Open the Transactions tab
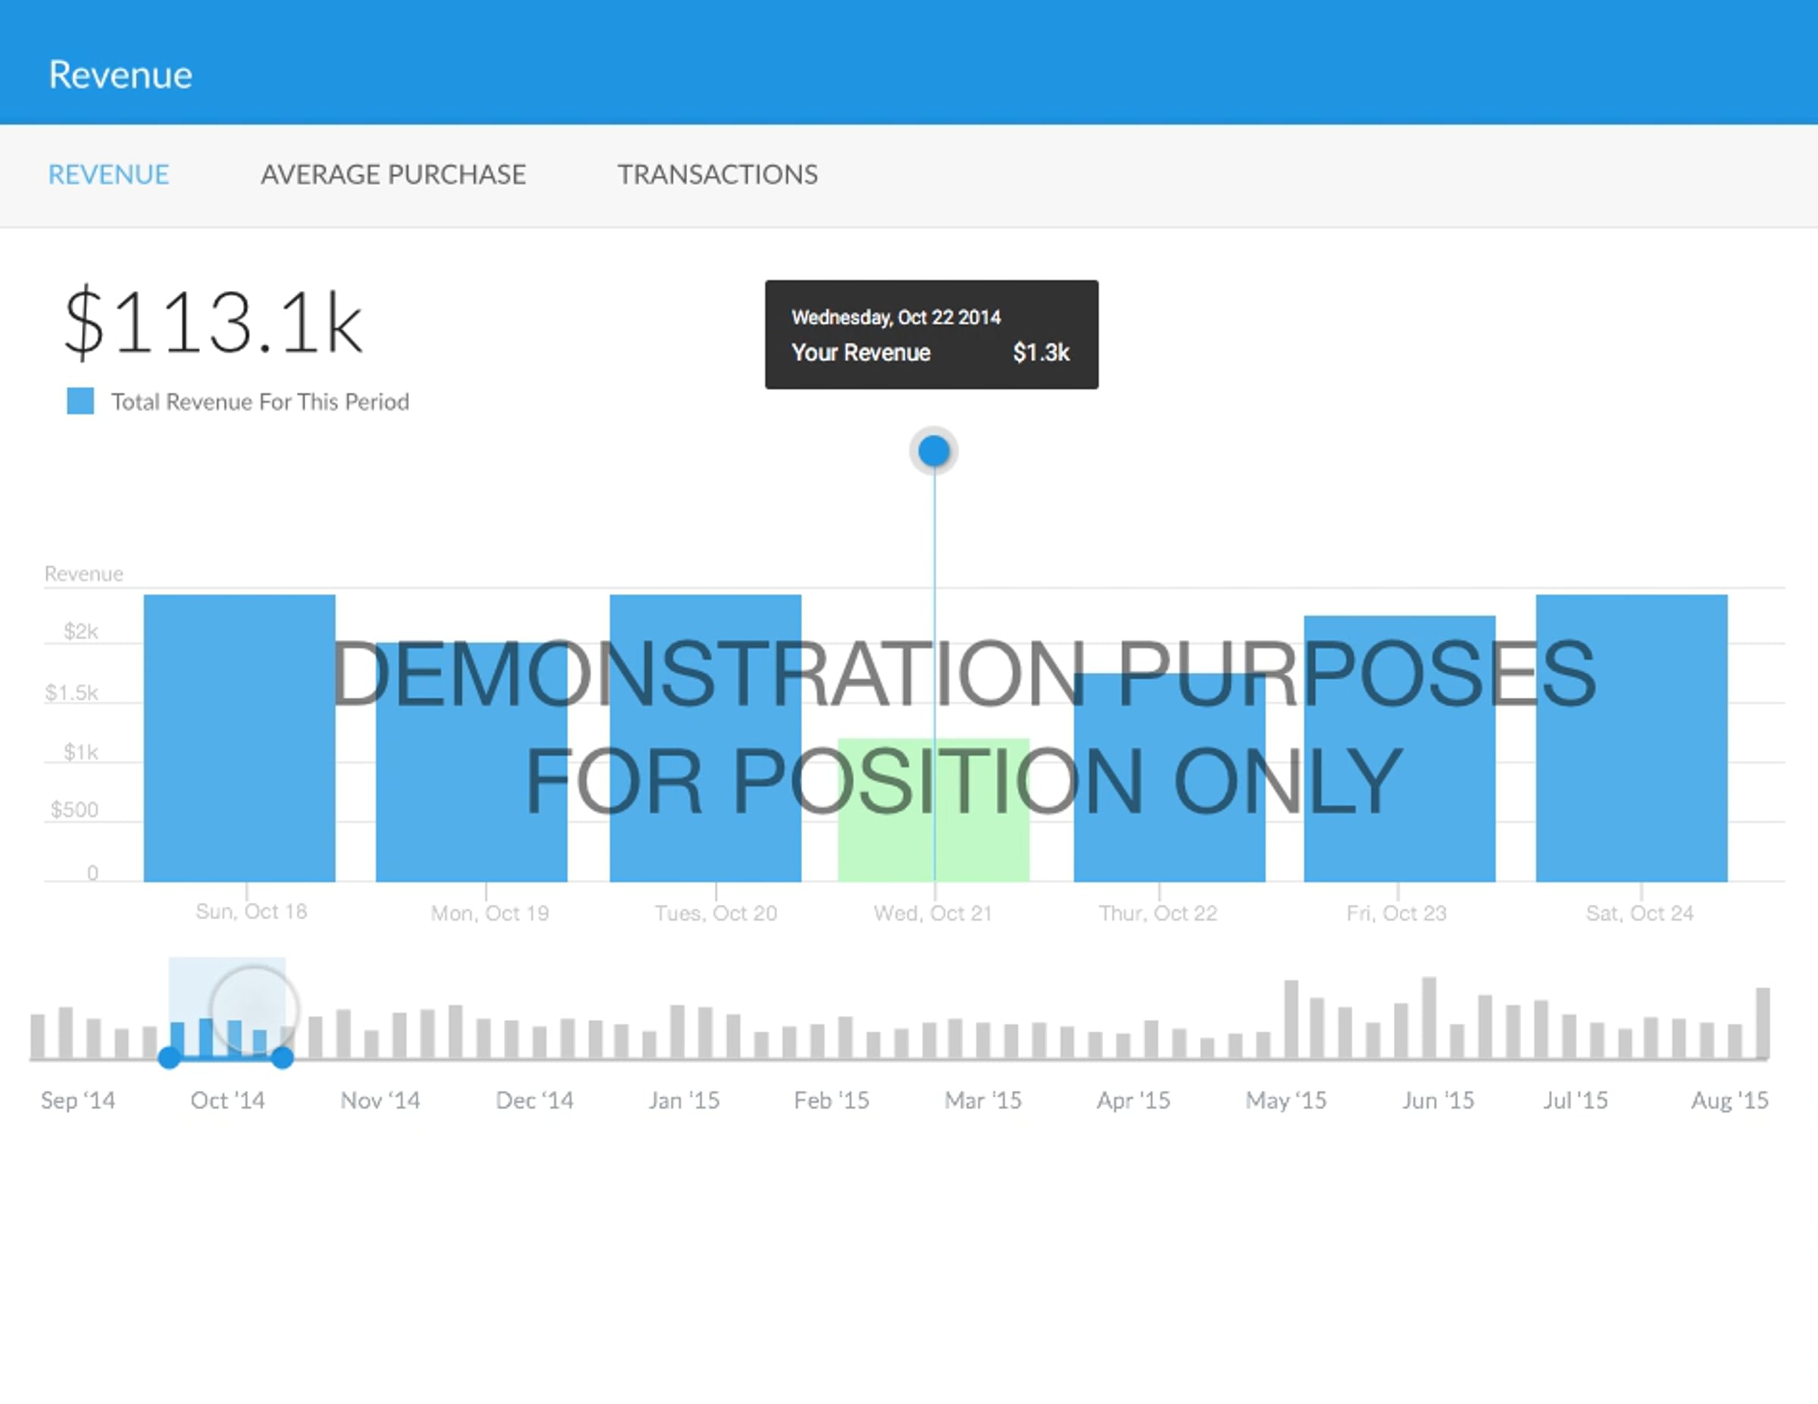This screenshot has height=1404, width=1818. (x=717, y=175)
